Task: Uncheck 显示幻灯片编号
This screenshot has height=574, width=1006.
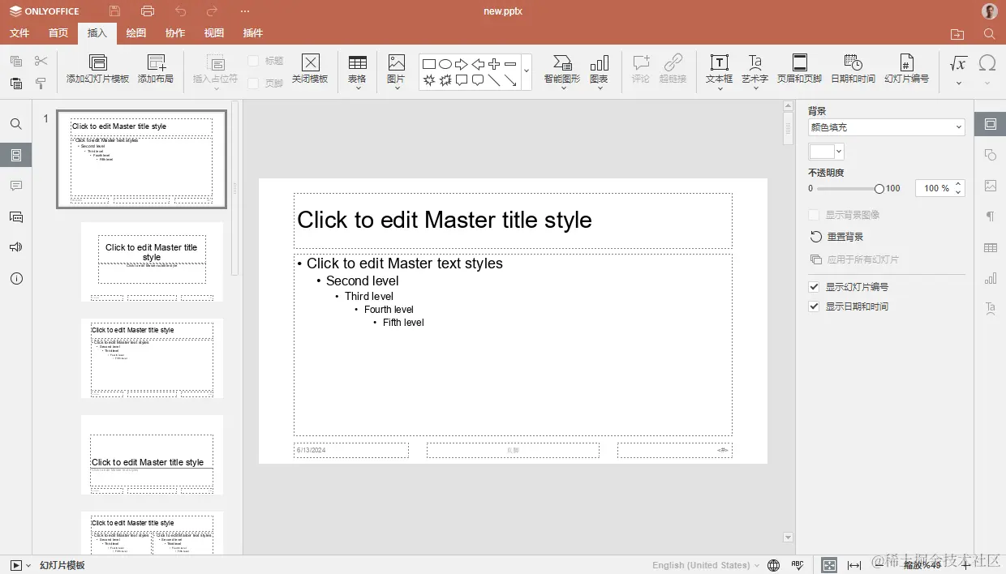Action: pos(814,286)
